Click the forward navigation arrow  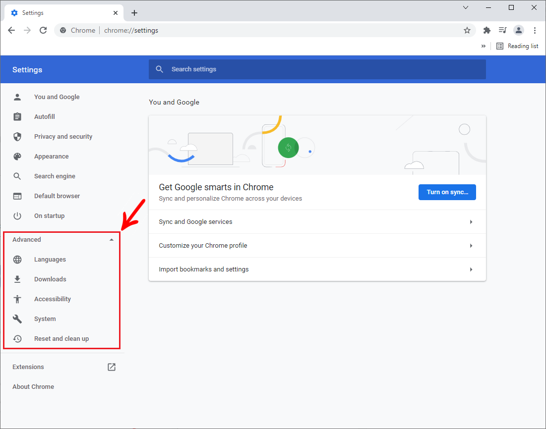point(27,30)
